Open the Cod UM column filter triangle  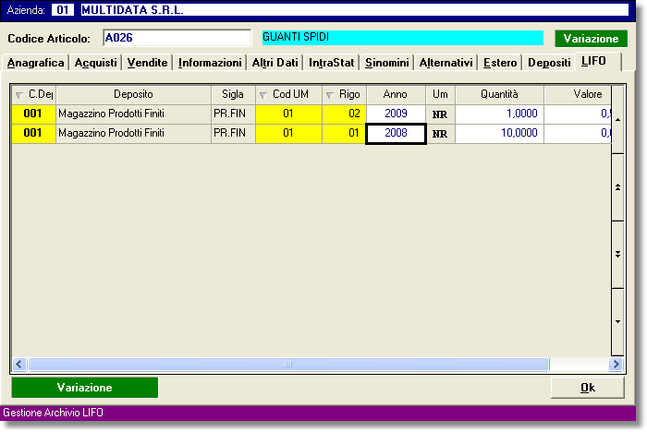[x=263, y=95]
